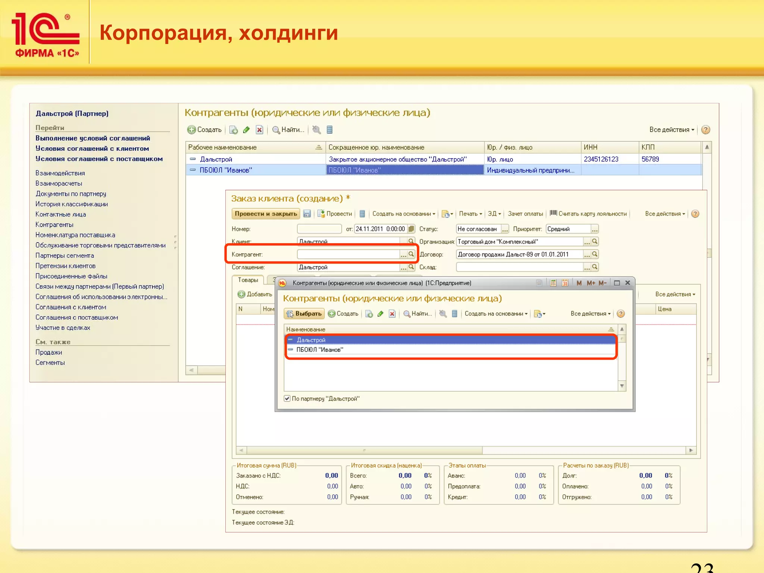
Task: Click Выбрать button in popup
Action: tap(304, 314)
